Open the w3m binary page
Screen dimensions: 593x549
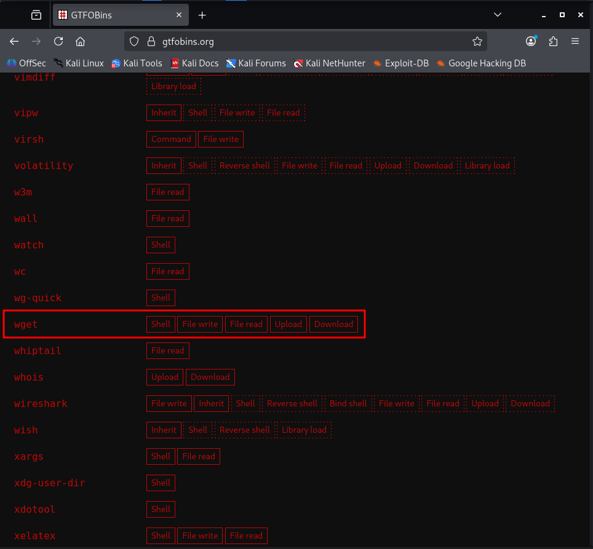tap(23, 192)
